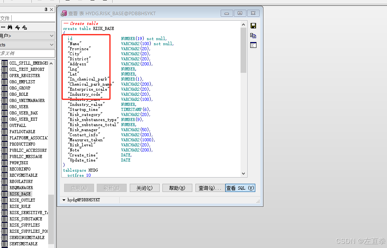387x248 pixels.
Task: Click the open-in-SQL-window icon under the copy icon
Action: click(x=253, y=45)
